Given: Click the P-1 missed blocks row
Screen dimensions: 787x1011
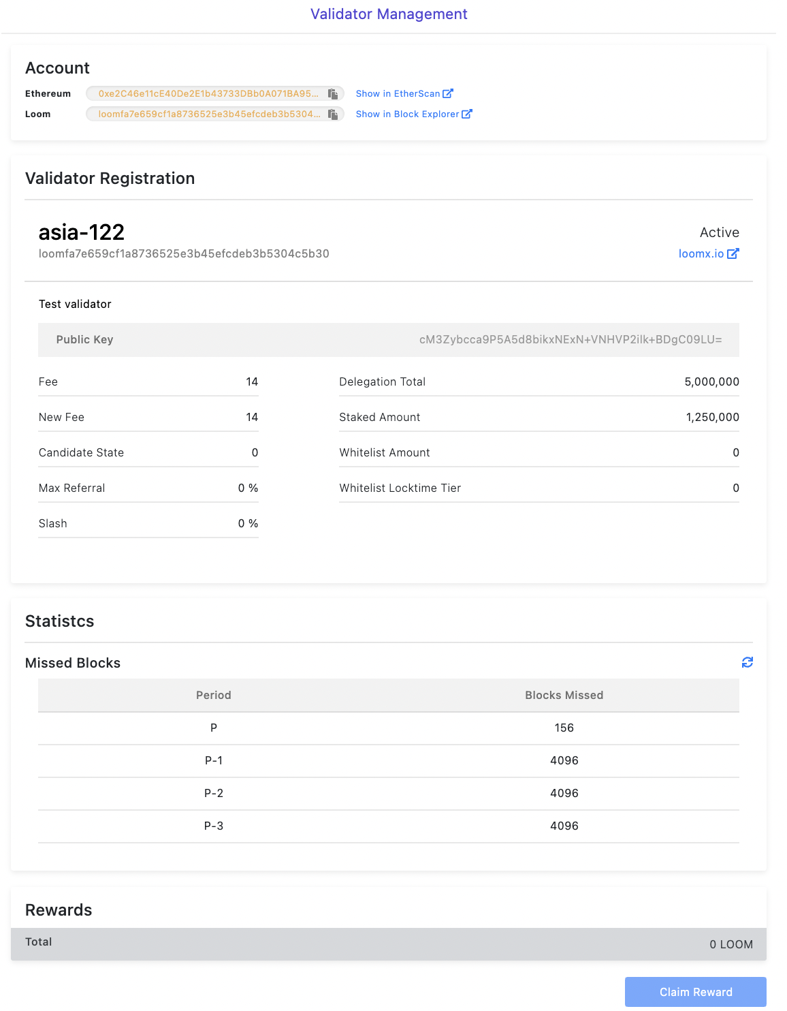Looking at the screenshot, I should [x=389, y=761].
